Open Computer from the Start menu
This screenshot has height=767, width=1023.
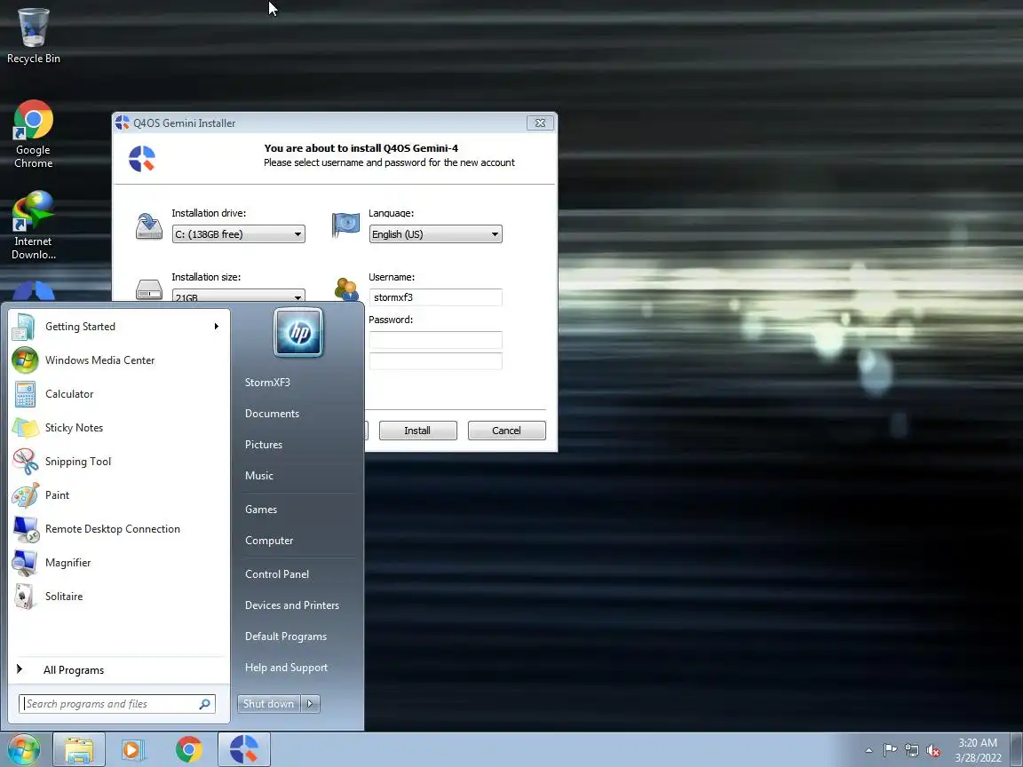tap(269, 541)
